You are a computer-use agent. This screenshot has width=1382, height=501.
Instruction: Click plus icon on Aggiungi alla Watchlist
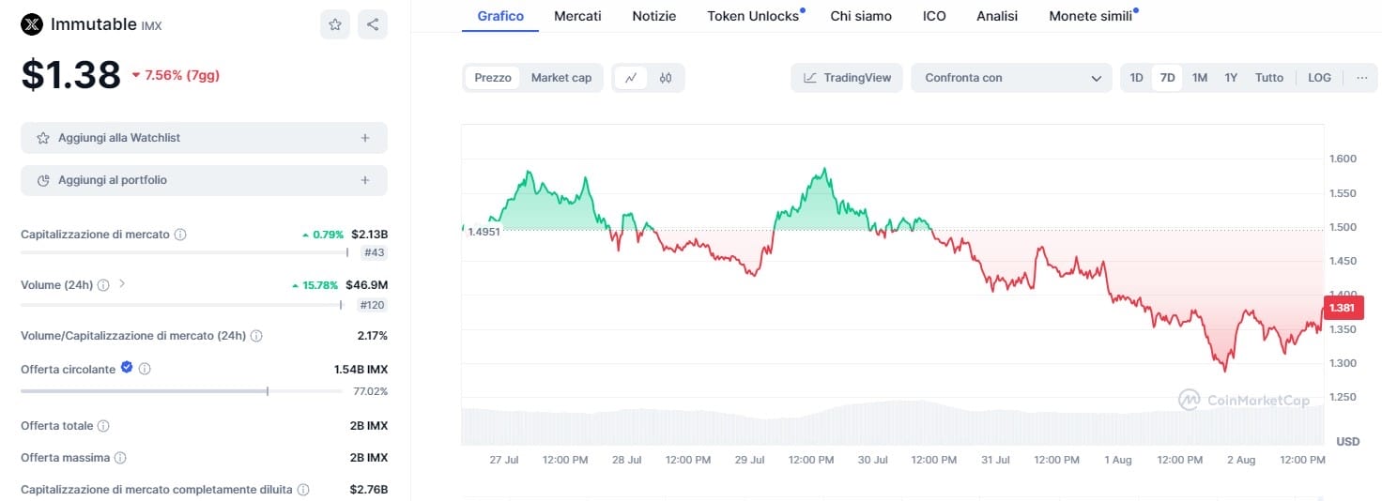365,138
